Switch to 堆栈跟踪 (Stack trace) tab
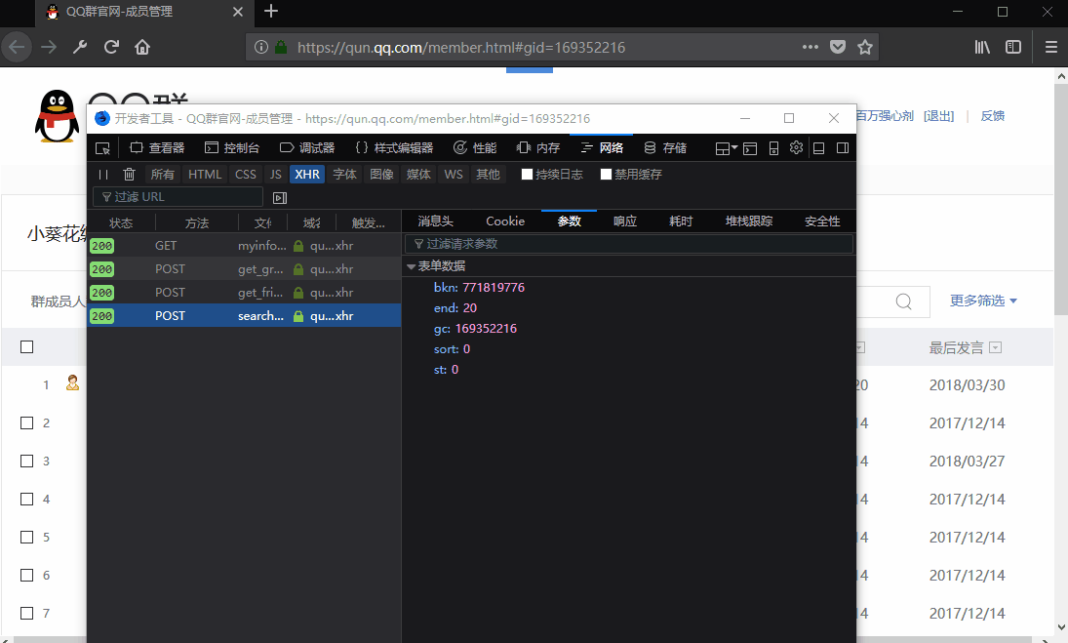The image size is (1068, 643). click(x=749, y=221)
